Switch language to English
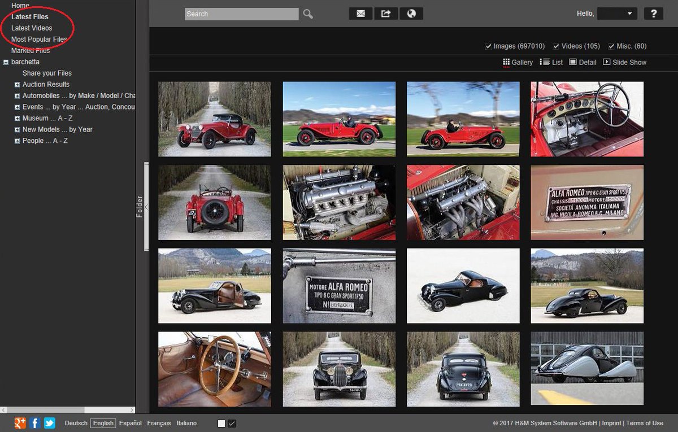 tap(103, 424)
